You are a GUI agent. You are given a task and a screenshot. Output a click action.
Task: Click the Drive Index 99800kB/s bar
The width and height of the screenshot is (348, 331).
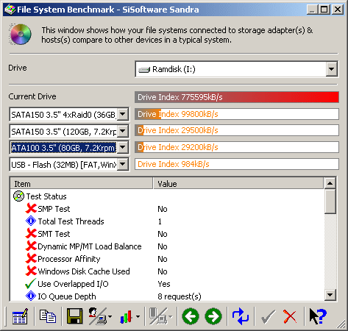point(237,114)
